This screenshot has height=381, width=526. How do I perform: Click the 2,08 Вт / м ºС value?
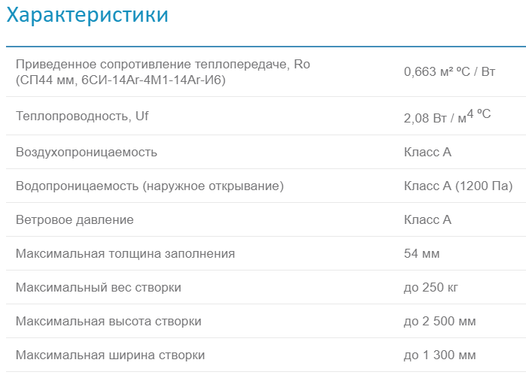(447, 116)
